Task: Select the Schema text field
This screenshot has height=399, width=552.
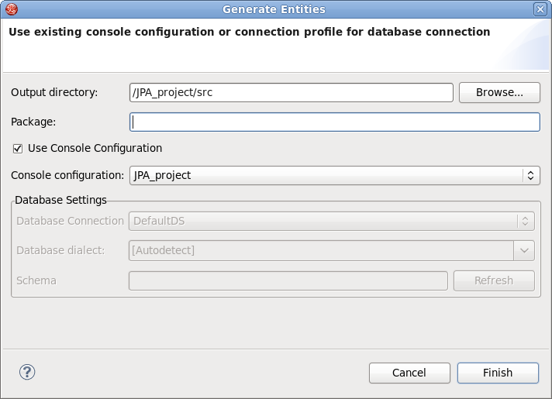Action: [288, 280]
